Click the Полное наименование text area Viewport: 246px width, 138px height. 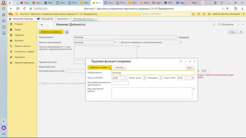105,52
